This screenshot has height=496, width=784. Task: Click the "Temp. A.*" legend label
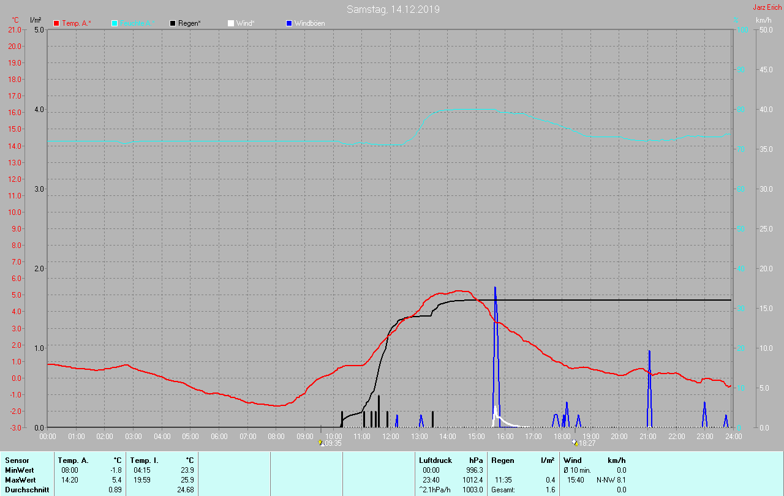click(x=76, y=23)
